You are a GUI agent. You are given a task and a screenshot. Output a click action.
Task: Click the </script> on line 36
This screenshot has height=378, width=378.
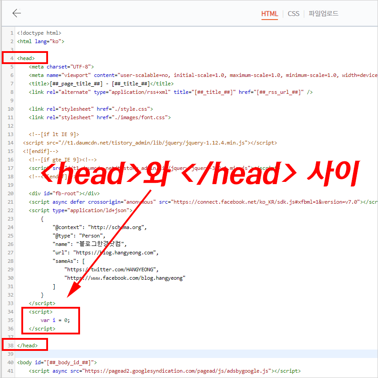click(42, 328)
